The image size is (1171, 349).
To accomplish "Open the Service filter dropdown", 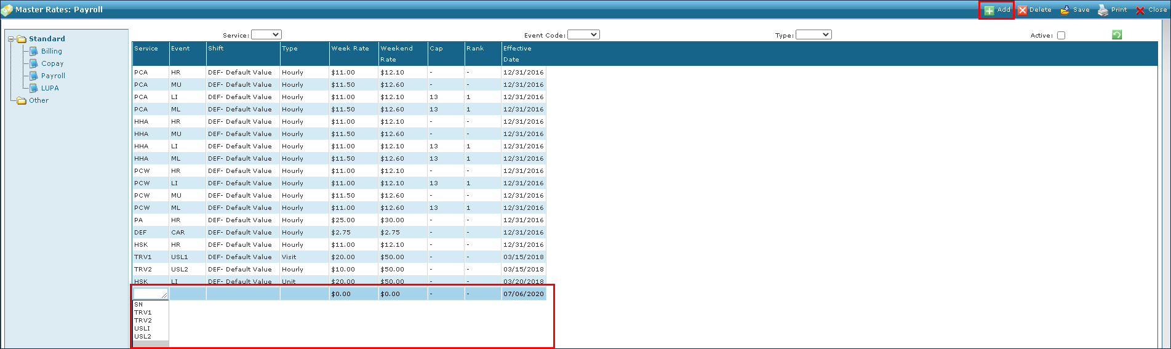I will pyautogui.click(x=266, y=35).
